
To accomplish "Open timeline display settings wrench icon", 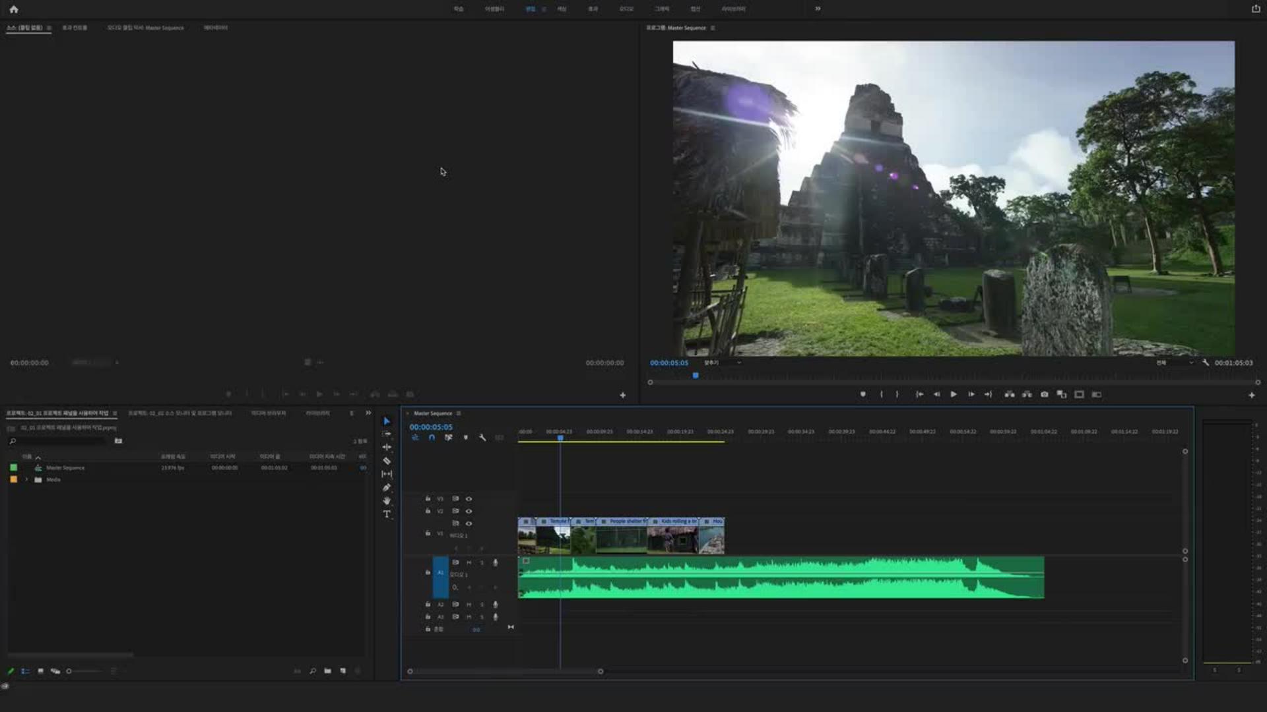I will (482, 438).
